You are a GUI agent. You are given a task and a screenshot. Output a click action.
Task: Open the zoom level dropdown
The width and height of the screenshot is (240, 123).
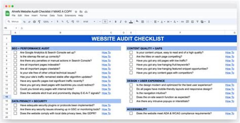pos(48,22)
